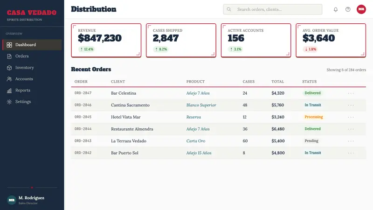Viewport: 373px width, 210px height.
Task: Open the help question mark icon
Action: (348, 9)
